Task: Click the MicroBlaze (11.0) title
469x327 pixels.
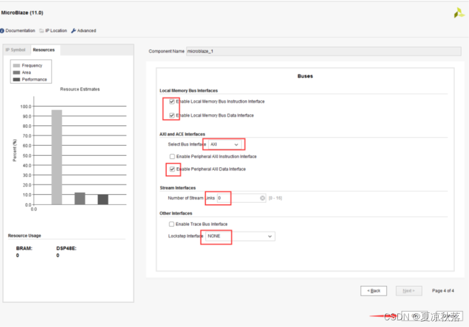Action: coord(22,13)
